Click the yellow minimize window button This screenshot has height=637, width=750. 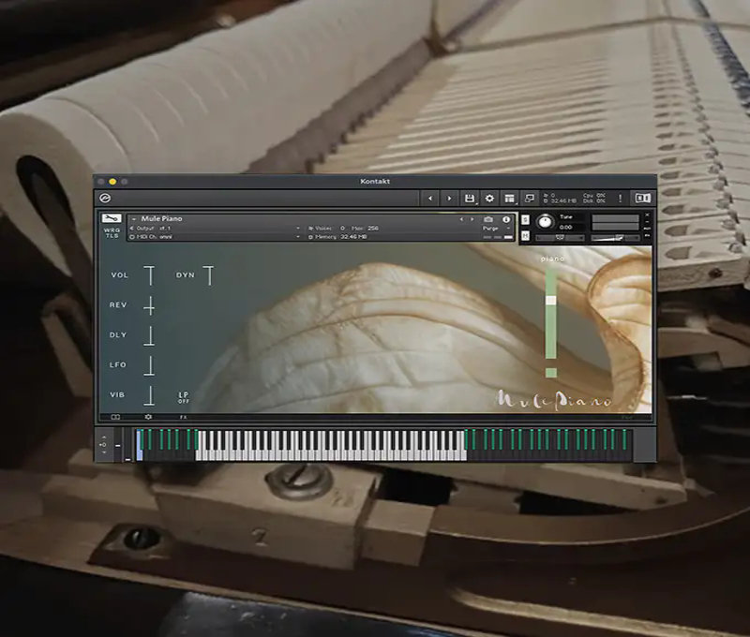[x=112, y=182]
